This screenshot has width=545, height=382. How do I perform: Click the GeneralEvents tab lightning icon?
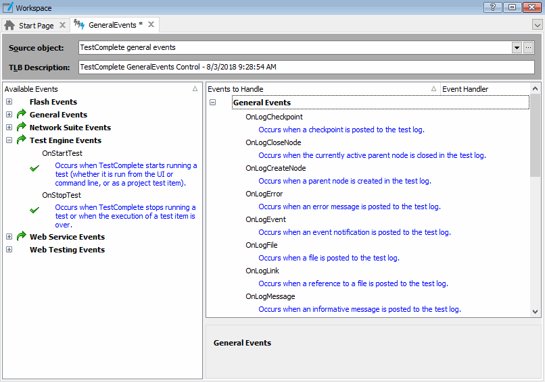coord(79,26)
